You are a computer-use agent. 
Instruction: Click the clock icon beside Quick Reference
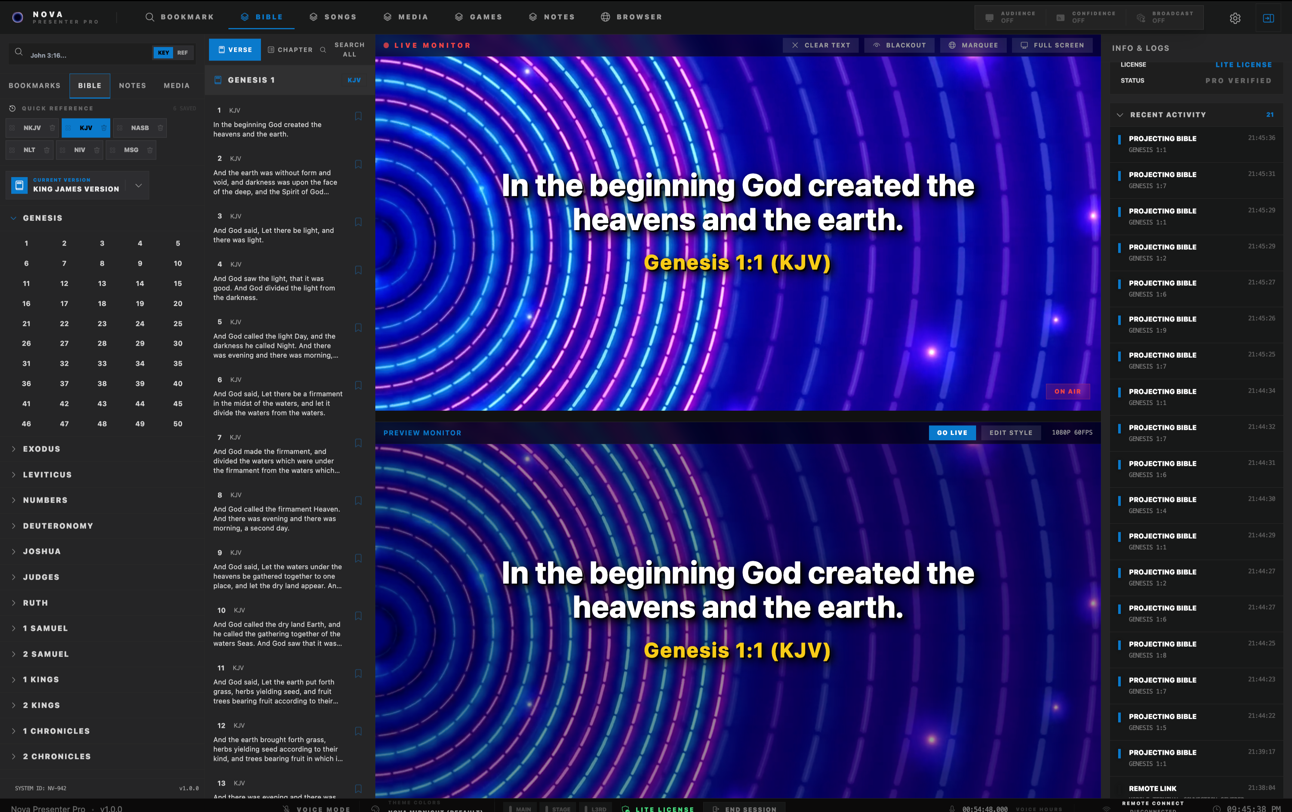(12, 108)
